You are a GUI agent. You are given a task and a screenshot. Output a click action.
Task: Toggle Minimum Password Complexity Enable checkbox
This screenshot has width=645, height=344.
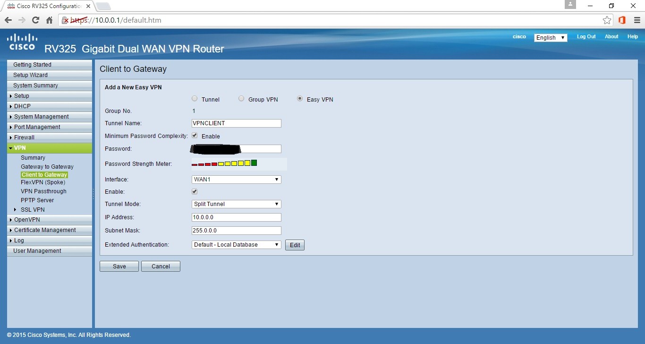point(195,136)
